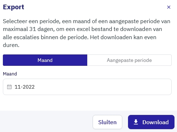Switch to the Aangepaste periode tab
This screenshot has height=132, width=177.
tap(129, 60)
